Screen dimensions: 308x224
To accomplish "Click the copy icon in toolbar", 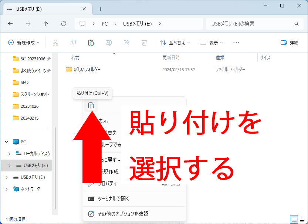I will click(x=73, y=43).
